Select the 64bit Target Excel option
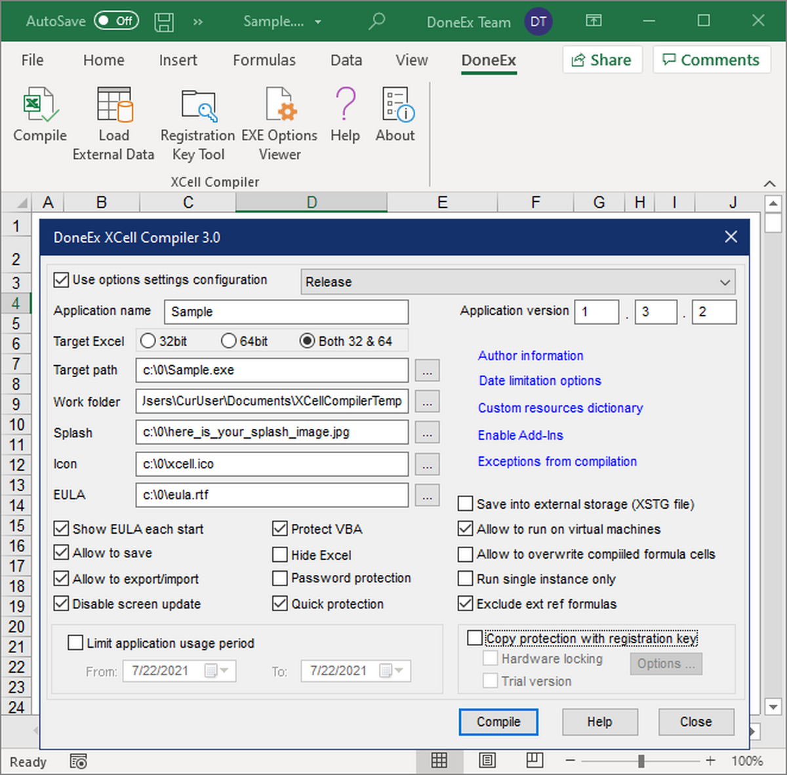 tap(229, 341)
